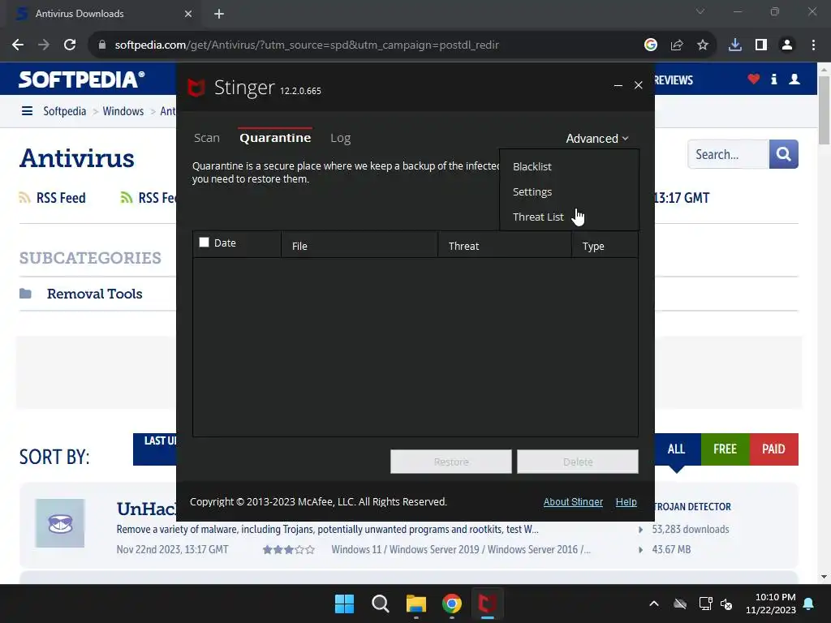Click the Softpedia user account icon

point(794,79)
